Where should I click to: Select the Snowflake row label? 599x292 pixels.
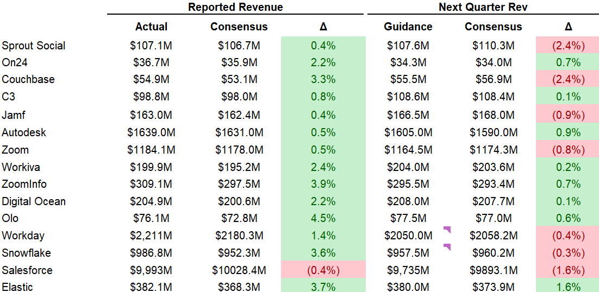pos(26,253)
